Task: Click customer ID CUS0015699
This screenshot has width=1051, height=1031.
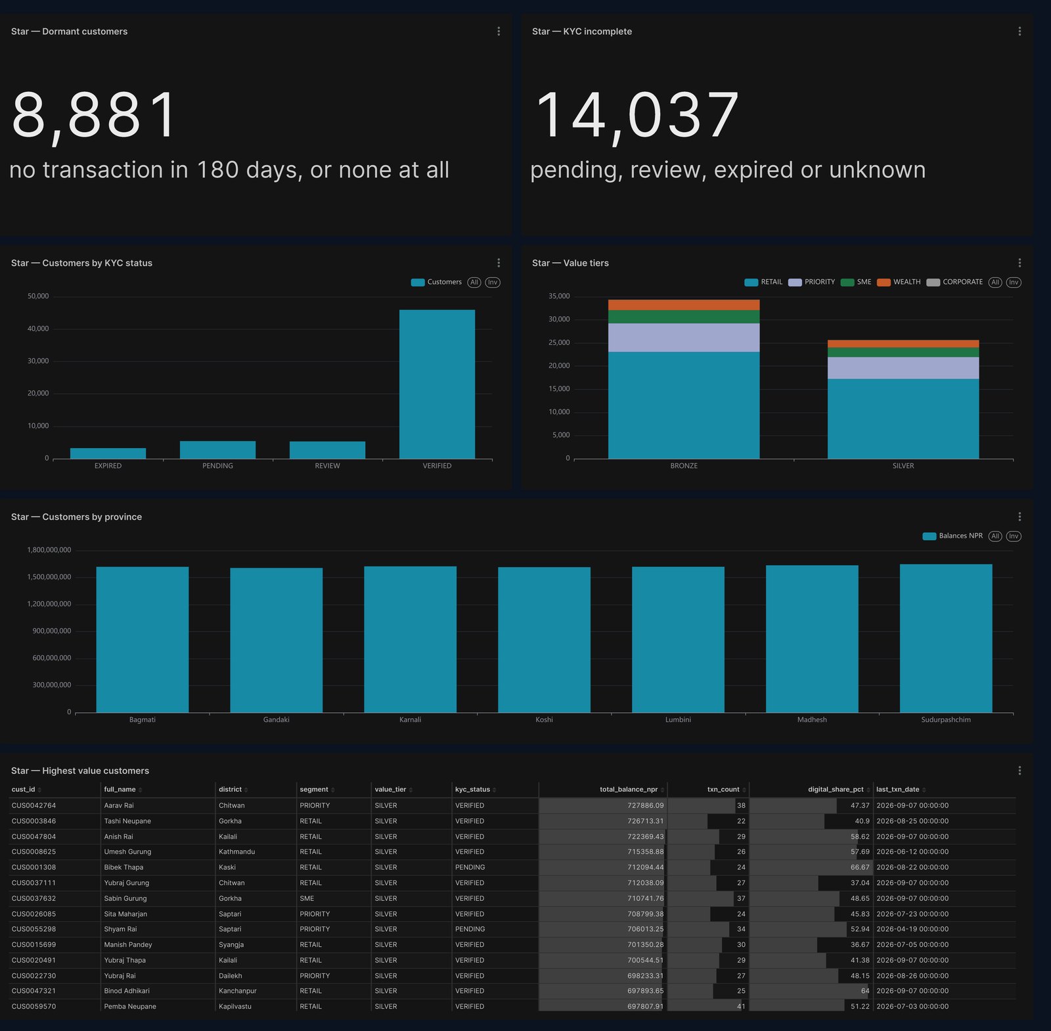Action: [34, 945]
